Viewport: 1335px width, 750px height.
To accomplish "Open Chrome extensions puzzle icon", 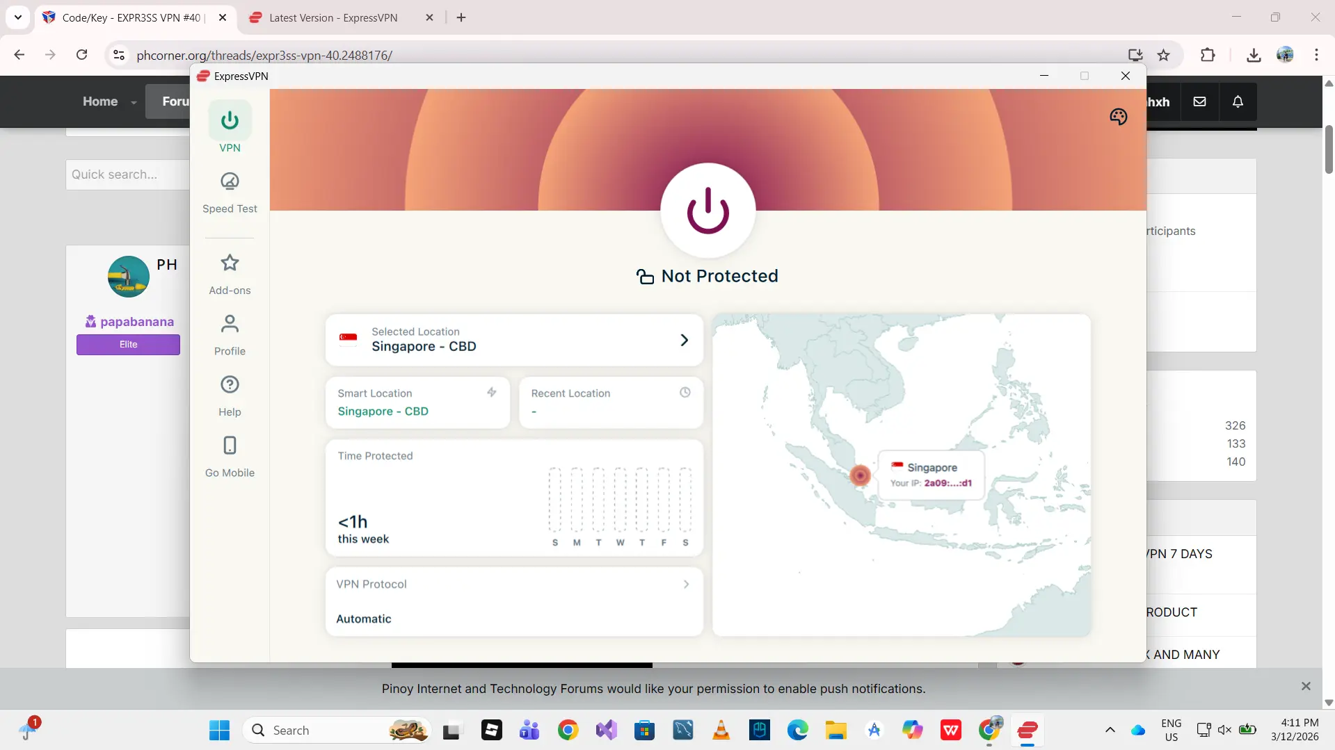I will [1208, 55].
